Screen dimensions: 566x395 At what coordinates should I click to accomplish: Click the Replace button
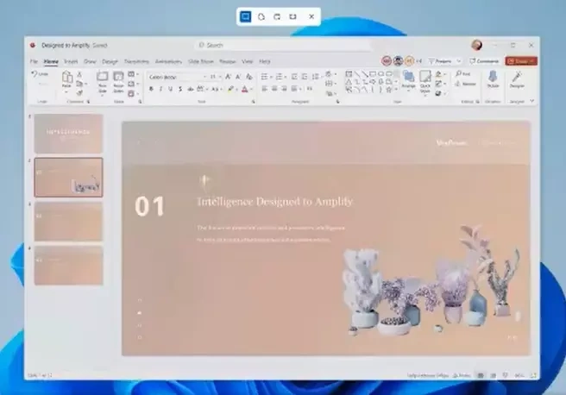tap(465, 84)
